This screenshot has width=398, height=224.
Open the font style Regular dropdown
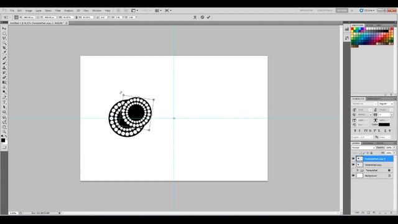click(386, 104)
